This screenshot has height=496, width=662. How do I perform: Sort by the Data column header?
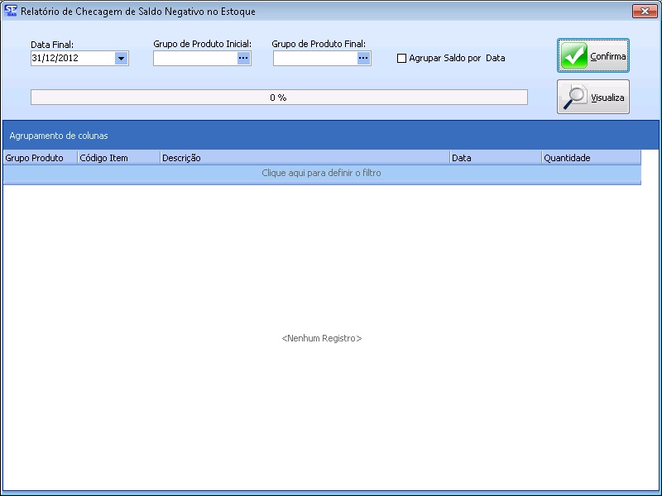tap(496, 158)
